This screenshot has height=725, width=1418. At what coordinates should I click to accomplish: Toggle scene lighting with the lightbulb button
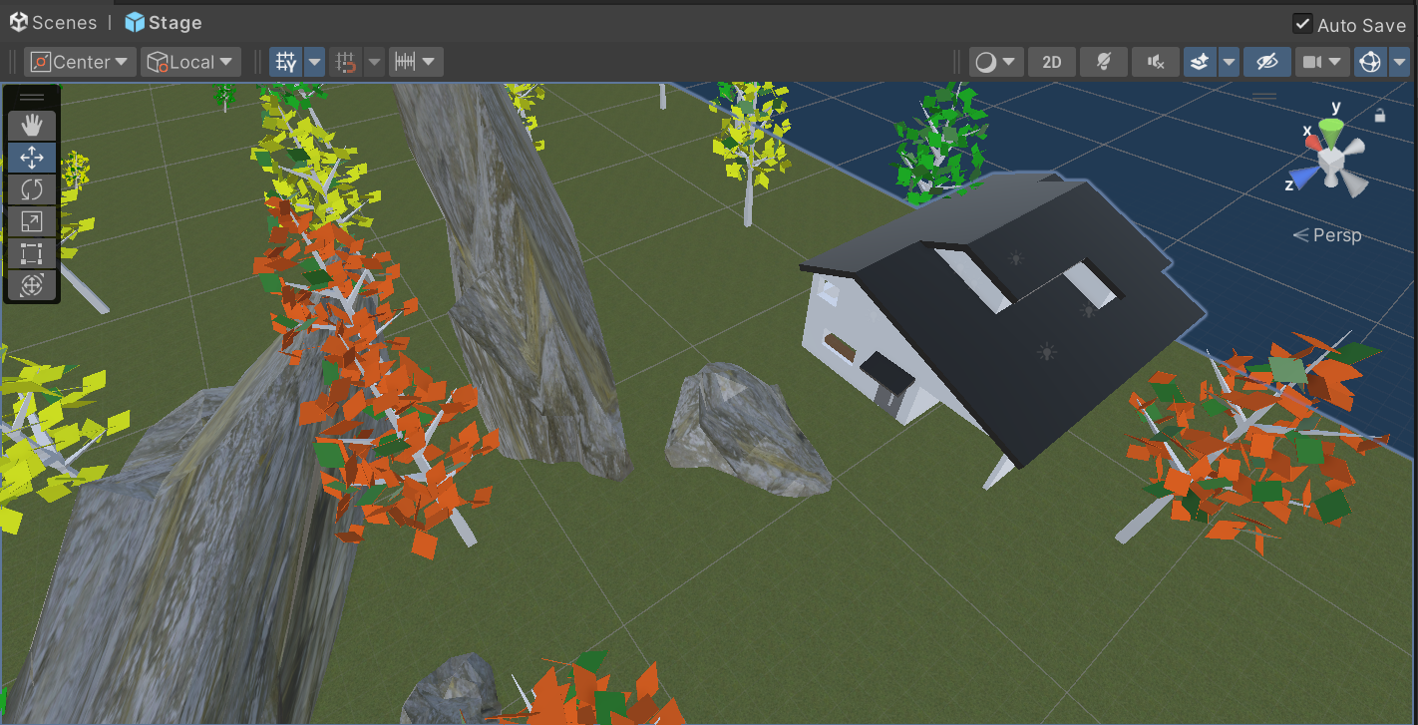(1104, 62)
